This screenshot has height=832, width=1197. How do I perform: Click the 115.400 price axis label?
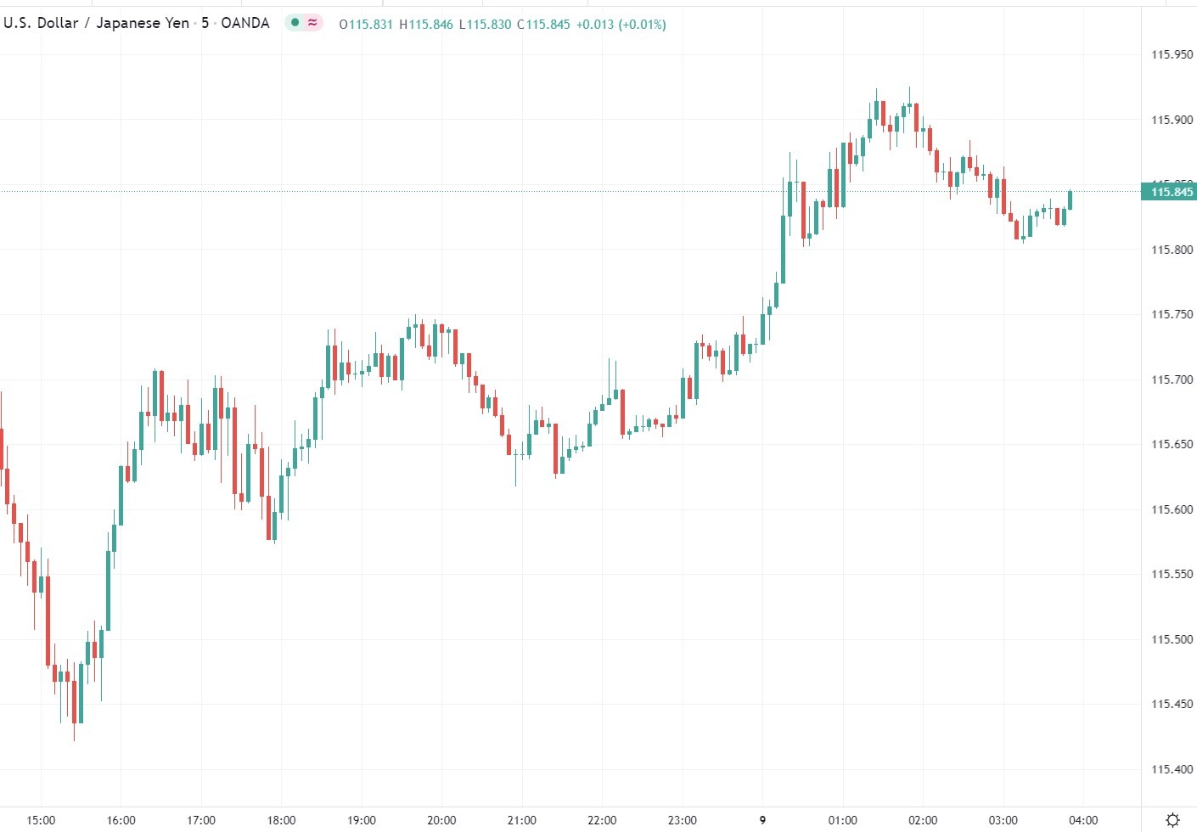1172,769
